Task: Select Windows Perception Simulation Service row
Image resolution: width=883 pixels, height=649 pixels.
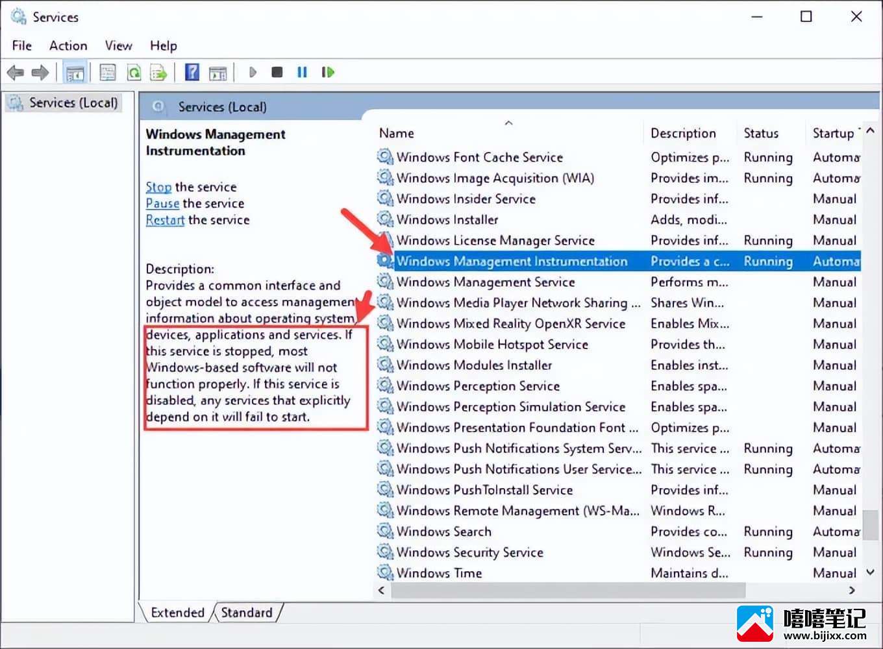Action: coord(618,406)
